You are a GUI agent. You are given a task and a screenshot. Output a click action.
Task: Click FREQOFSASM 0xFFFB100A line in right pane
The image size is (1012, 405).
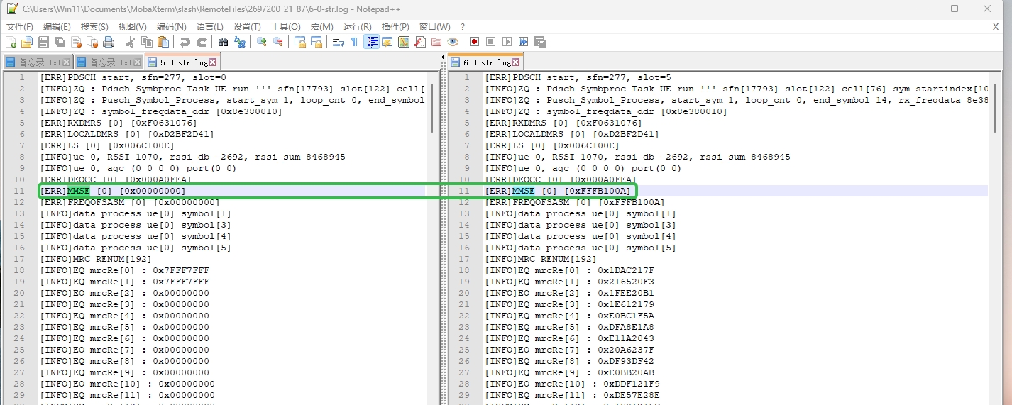(x=575, y=202)
